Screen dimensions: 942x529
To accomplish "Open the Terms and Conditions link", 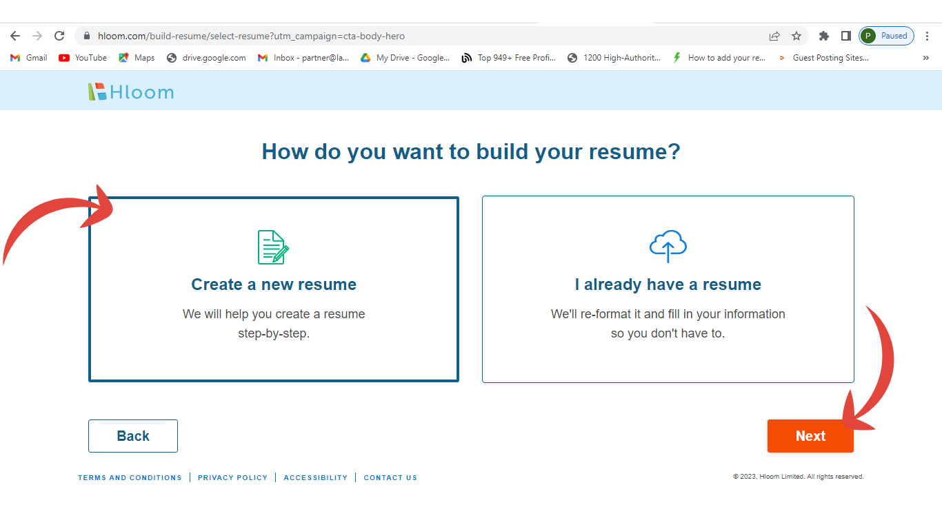I will click(130, 477).
